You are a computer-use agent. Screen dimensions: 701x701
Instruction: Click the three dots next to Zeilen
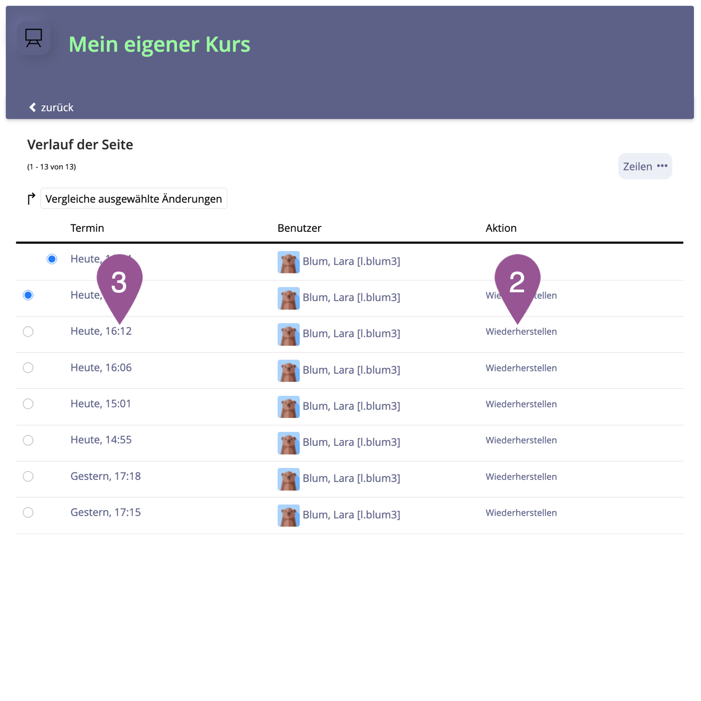pos(662,166)
